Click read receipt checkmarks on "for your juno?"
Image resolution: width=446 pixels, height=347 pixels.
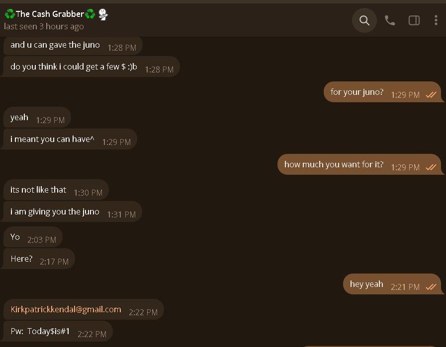[x=431, y=94]
